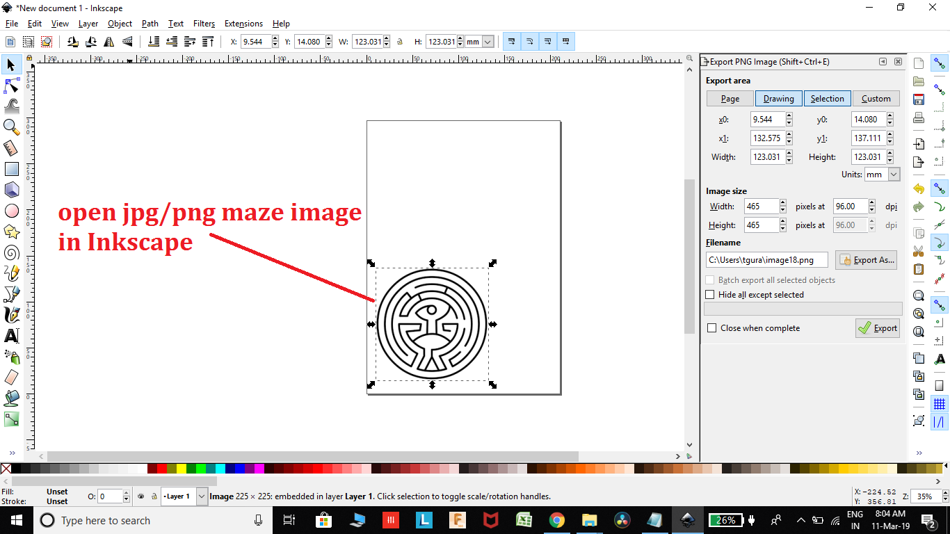Toggle Drawing export area button
Viewport: 950px width, 534px height.
point(778,99)
